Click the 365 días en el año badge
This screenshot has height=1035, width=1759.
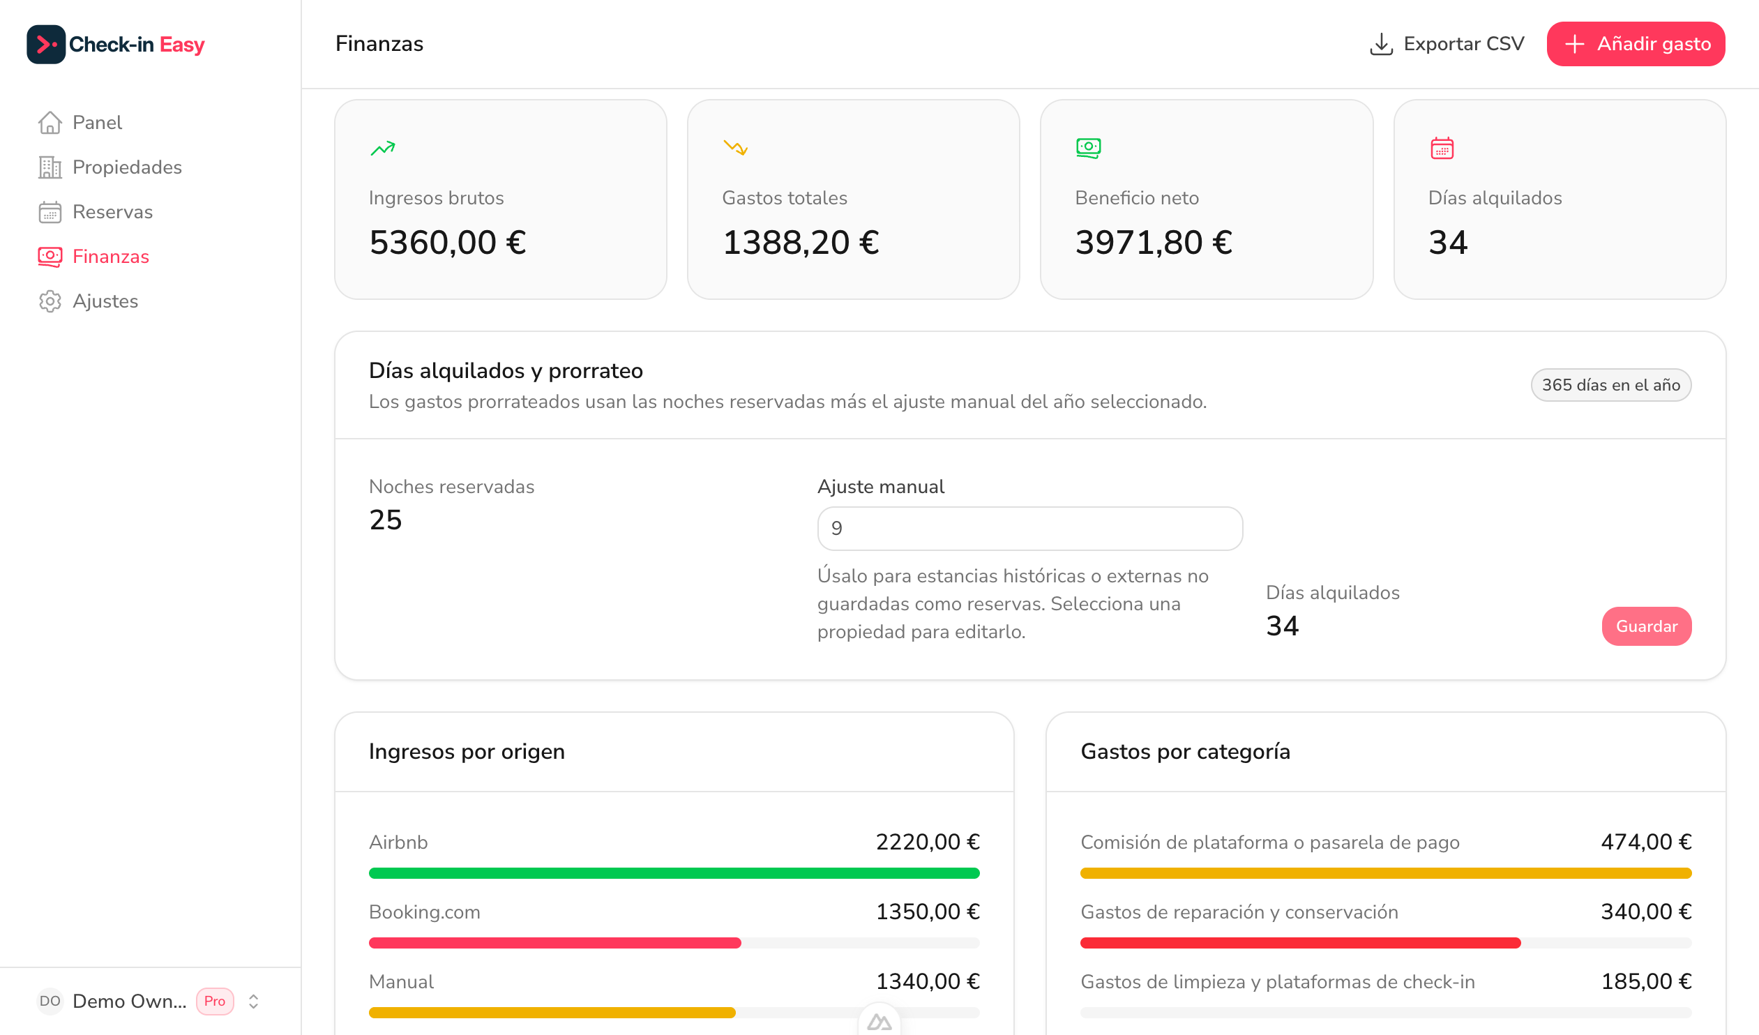[x=1611, y=384]
